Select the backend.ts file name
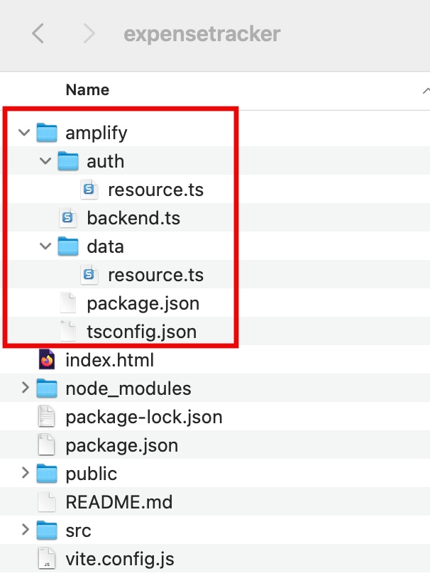The height and width of the screenshot is (588, 430). pos(133,218)
